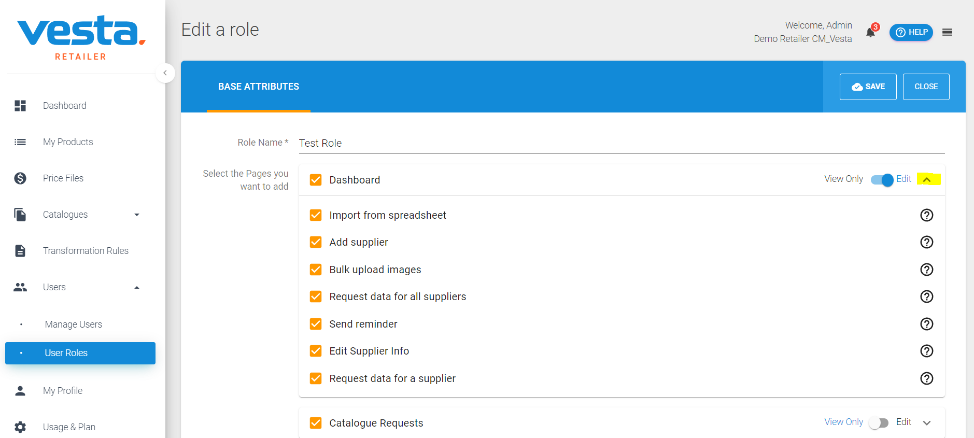Collapse the Users sidebar dropdown arrow
This screenshot has height=438, width=974.
pyautogui.click(x=137, y=287)
